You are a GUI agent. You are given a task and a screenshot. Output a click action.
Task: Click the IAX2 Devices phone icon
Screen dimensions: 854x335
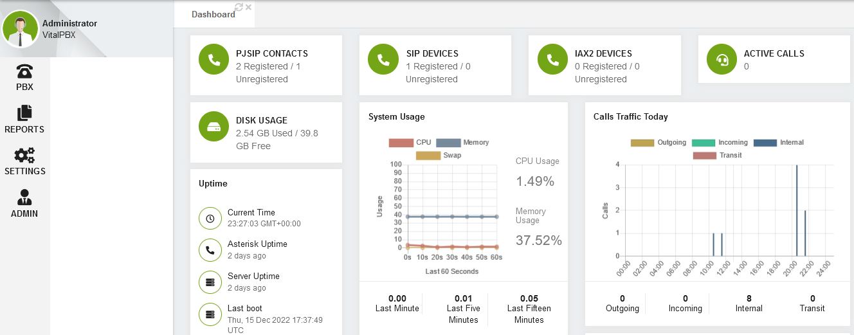click(552, 60)
